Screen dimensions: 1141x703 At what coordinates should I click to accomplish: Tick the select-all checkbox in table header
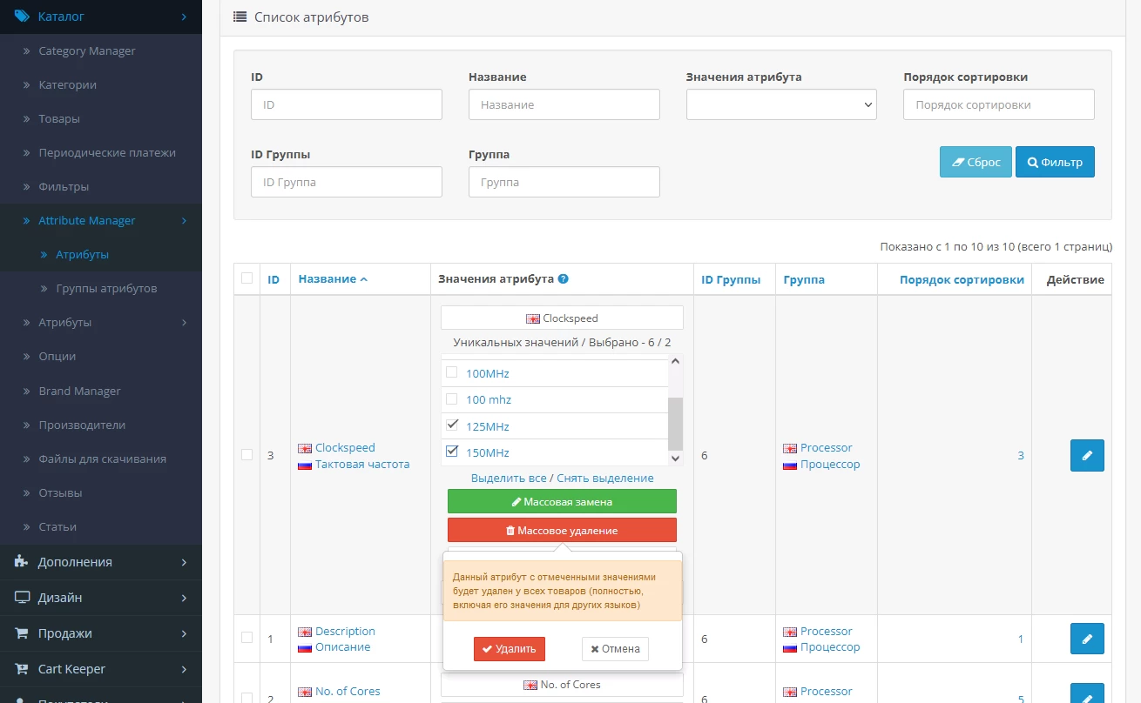coord(246,278)
